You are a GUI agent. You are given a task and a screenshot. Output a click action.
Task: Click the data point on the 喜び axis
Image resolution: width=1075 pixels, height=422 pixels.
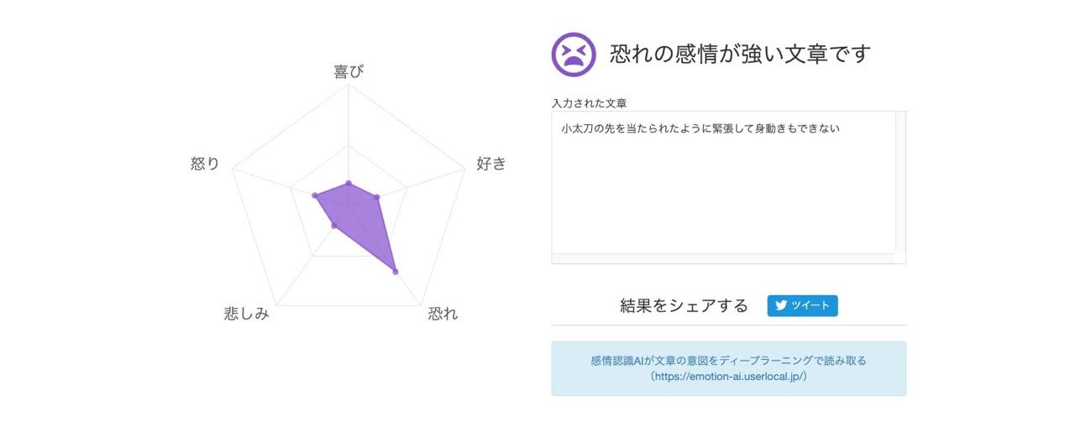(x=348, y=183)
